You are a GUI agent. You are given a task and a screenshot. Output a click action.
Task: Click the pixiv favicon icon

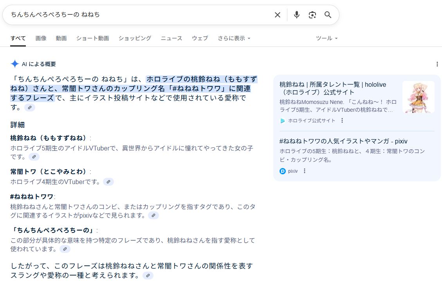[x=282, y=171]
